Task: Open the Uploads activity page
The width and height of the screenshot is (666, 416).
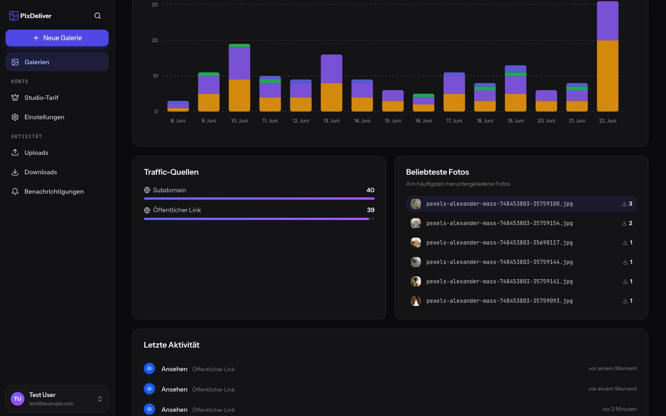Action: pyautogui.click(x=57, y=153)
